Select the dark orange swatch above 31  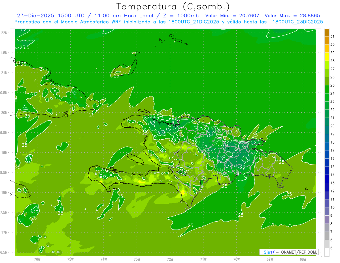coord(327,32)
